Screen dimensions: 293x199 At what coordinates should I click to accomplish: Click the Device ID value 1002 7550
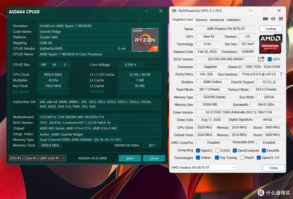click(263, 67)
